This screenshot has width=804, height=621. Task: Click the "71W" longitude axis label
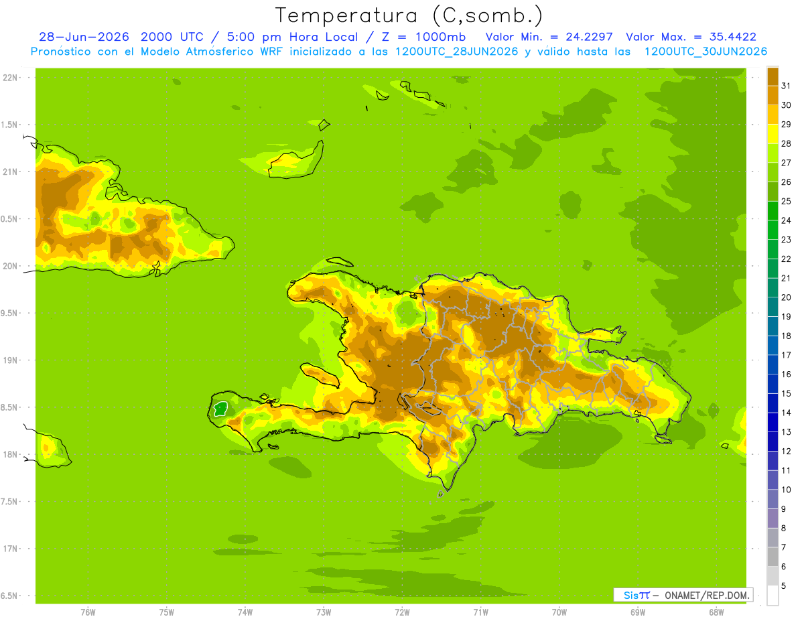click(480, 612)
